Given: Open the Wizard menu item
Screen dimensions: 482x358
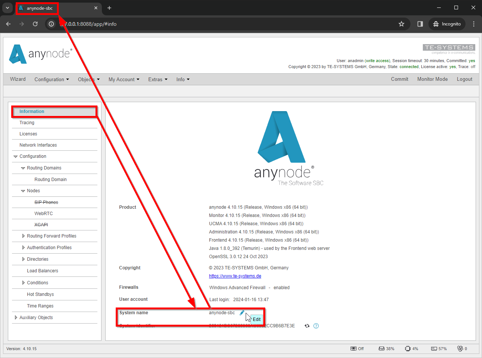Looking at the screenshot, I should tap(18, 79).
